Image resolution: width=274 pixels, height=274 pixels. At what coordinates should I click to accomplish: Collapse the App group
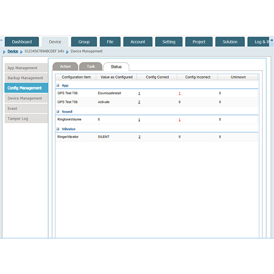coord(58,85)
